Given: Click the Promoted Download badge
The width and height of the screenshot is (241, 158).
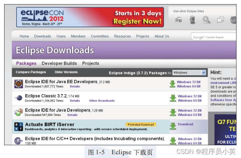Looking at the screenshot, I should (x=141, y=125).
